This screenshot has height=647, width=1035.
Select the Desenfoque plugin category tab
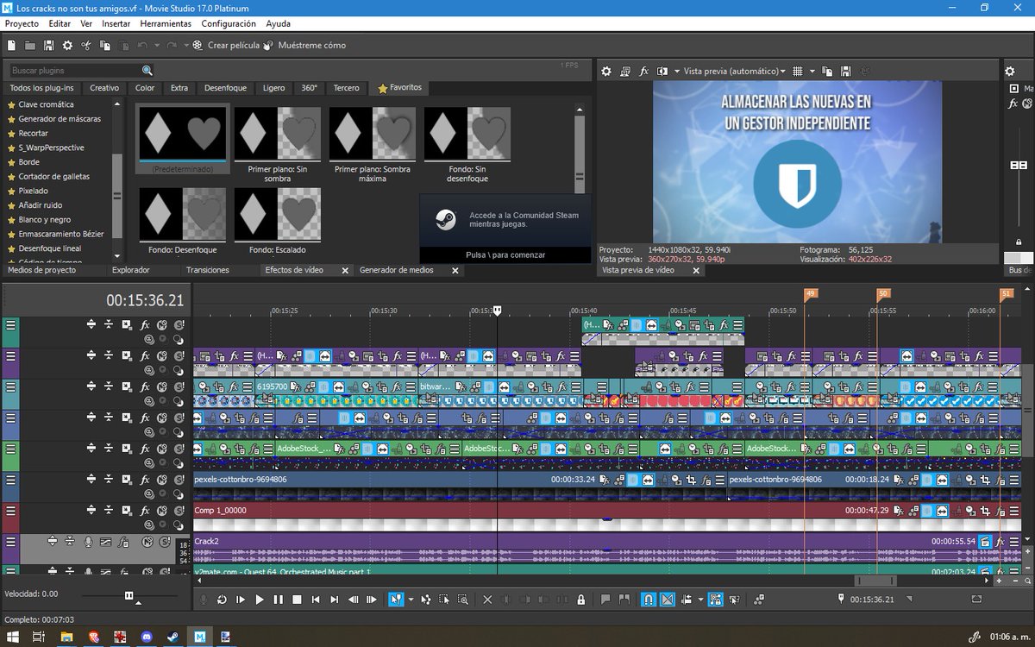point(225,88)
